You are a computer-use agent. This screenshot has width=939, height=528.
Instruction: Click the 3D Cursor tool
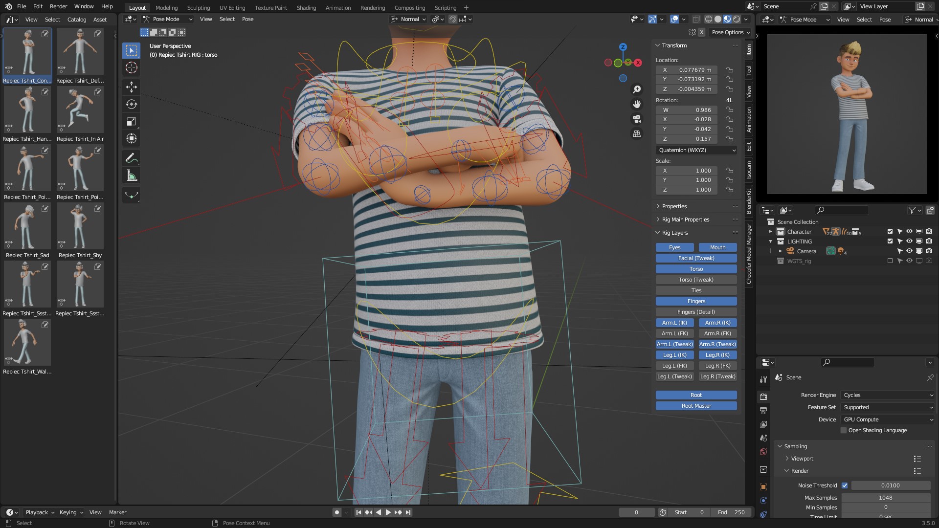click(x=131, y=67)
